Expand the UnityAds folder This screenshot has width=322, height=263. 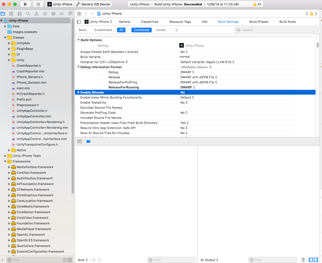point(9,43)
